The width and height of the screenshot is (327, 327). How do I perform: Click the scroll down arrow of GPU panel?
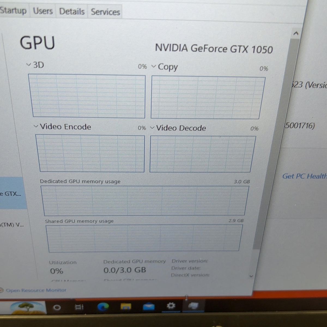(251, 276)
